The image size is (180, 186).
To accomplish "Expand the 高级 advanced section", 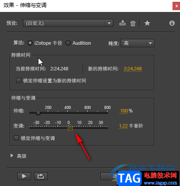I will (12, 155).
